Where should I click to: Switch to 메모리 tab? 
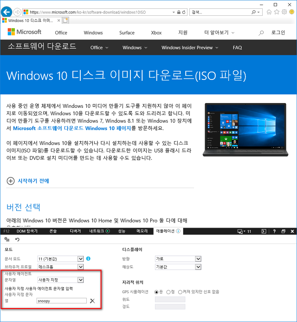[x=142, y=231]
